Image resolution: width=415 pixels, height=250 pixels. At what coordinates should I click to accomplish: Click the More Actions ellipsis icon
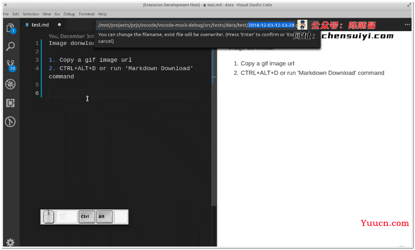(x=407, y=25)
